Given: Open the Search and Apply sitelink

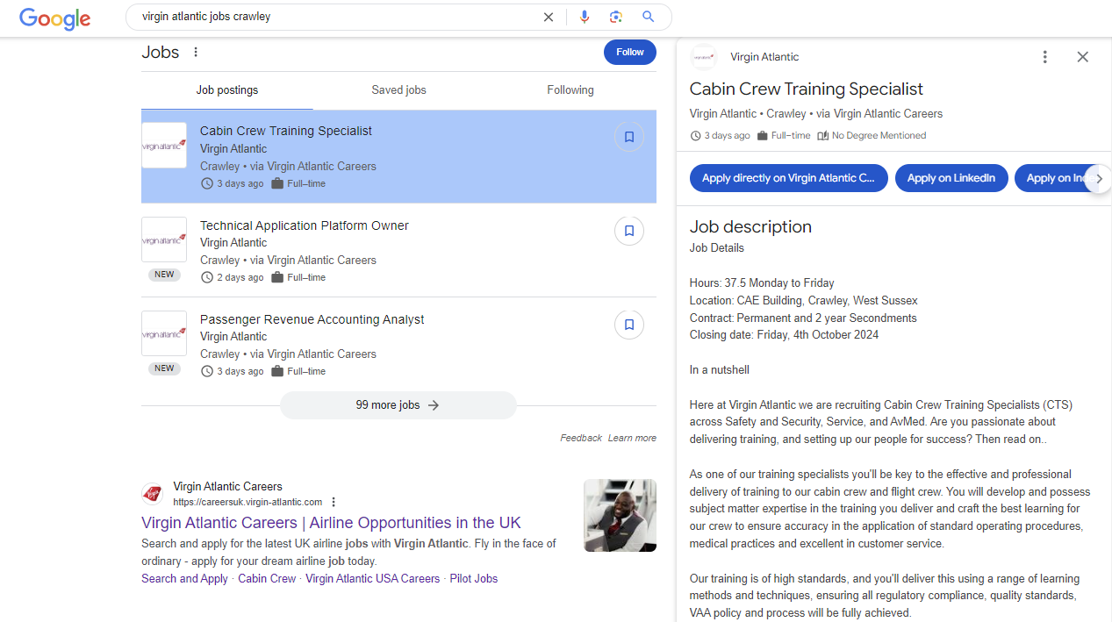Looking at the screenshot, I should coord(184,578).
